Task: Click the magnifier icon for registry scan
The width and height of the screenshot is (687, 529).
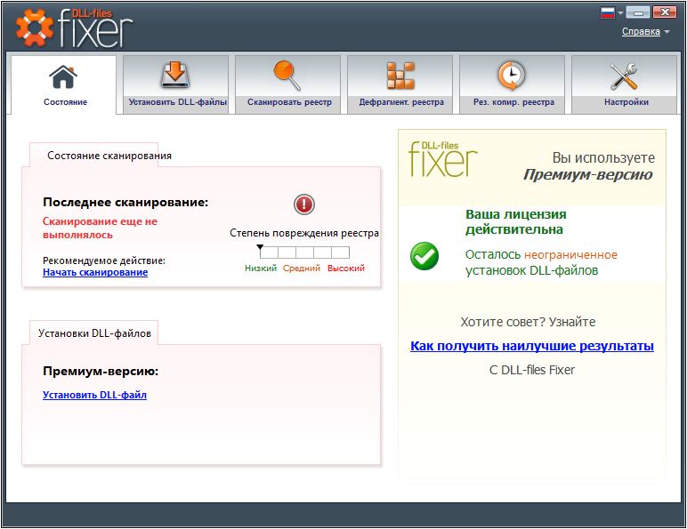Action: 287,76
